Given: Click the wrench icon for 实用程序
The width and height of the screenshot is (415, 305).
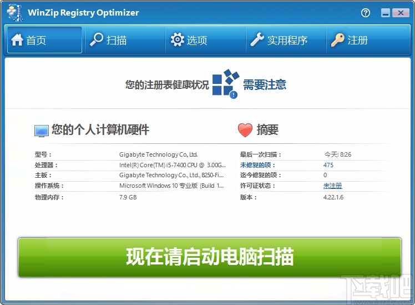Looking at the screenshot, I should 257,40.
